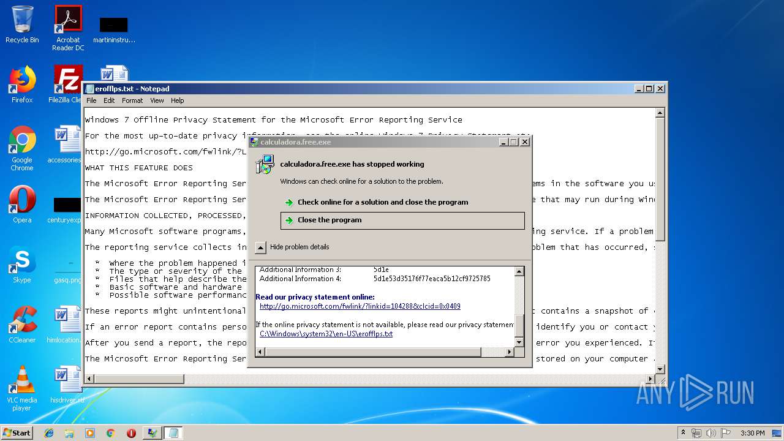
Task: Choose Close the program option
Action: coord(402,221)
